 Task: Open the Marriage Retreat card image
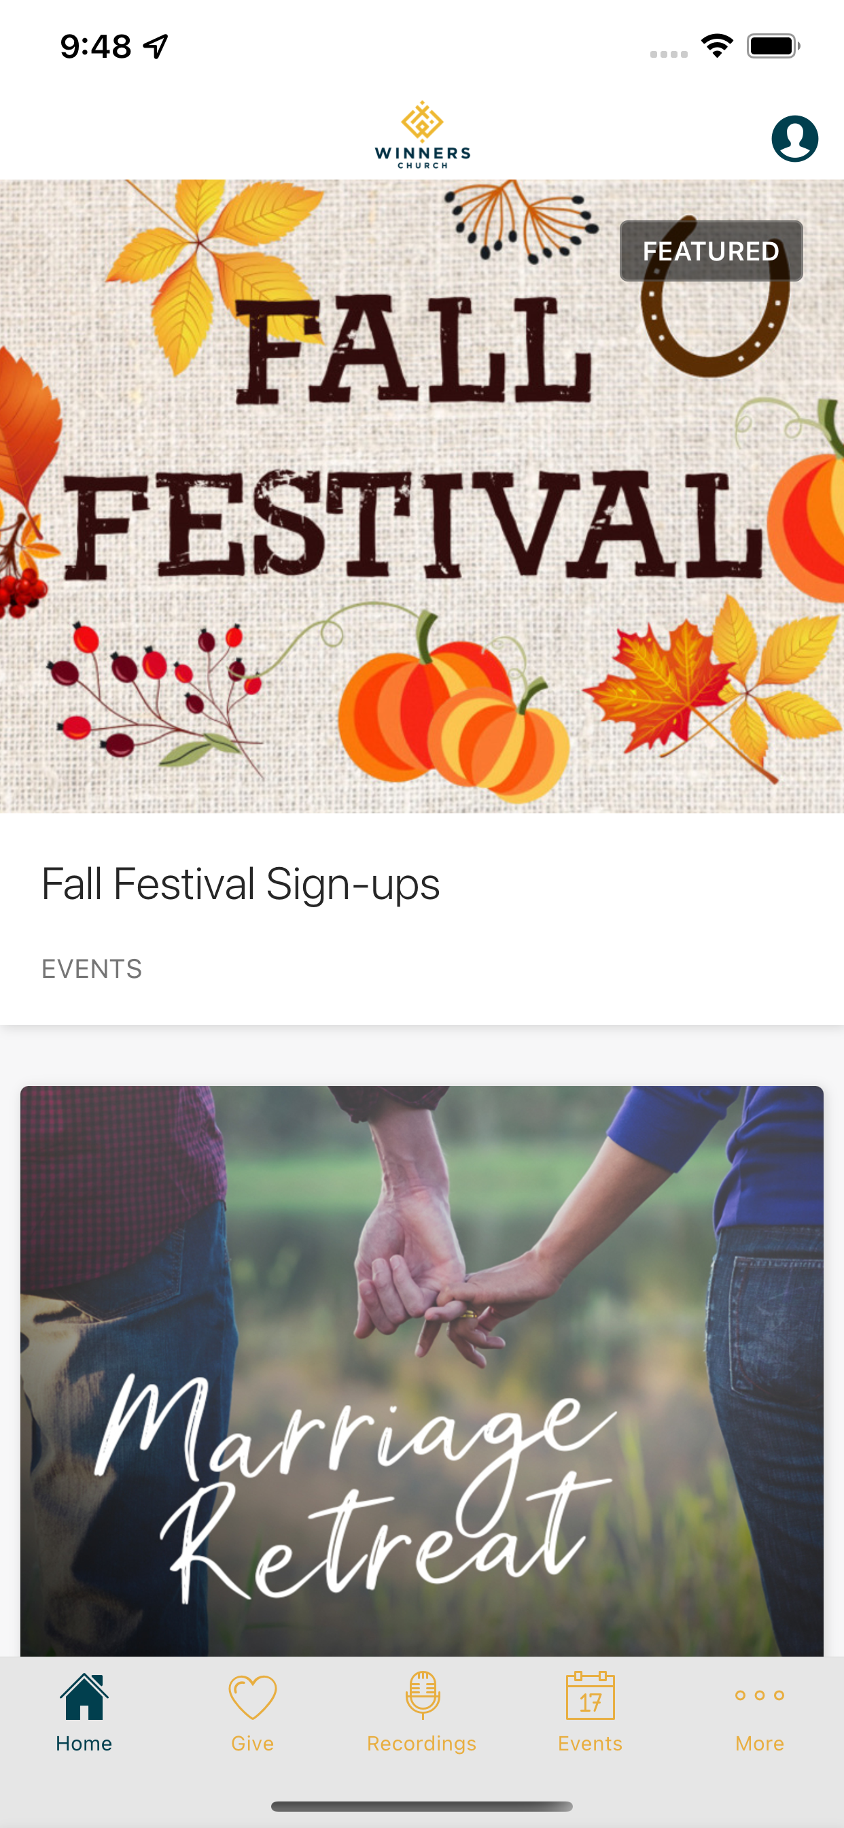point(422,1371)
